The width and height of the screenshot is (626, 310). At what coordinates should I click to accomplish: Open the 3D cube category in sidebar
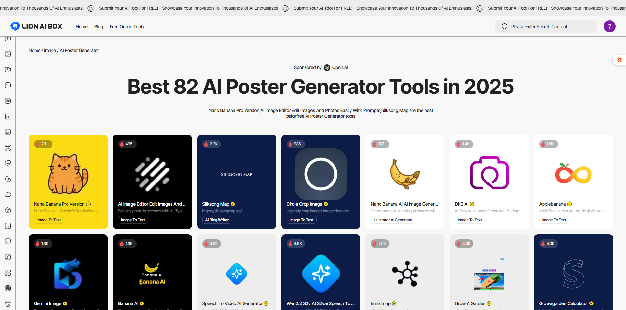point(8,210)
